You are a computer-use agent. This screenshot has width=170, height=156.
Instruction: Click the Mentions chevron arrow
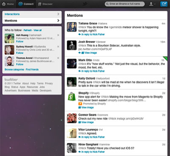[58, 21]
